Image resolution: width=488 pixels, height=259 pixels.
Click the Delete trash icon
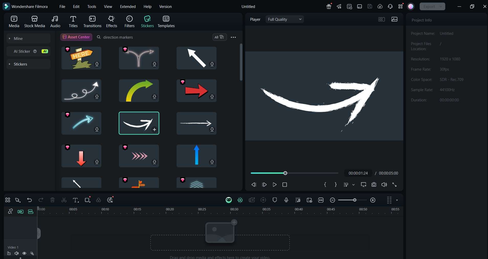pyautogui.click(x=52, y=200)
